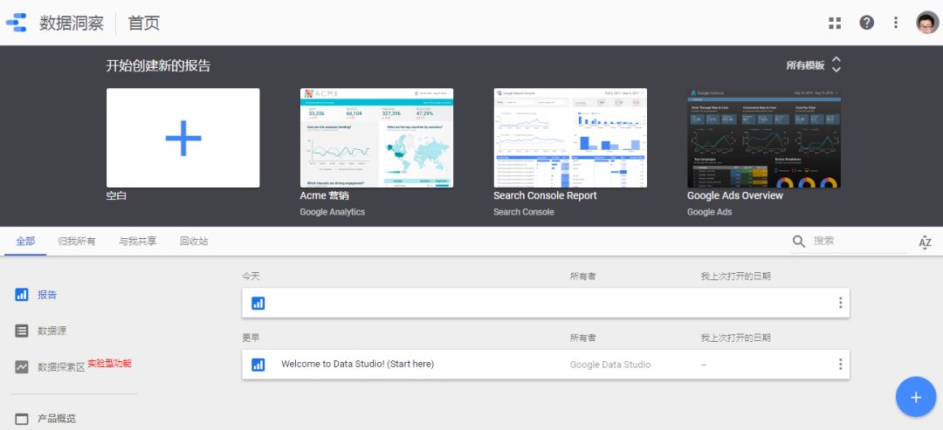943x430 pixels.
Task: Open the Acme 营销 template thumbnail
Action: (x=376, y=138)
